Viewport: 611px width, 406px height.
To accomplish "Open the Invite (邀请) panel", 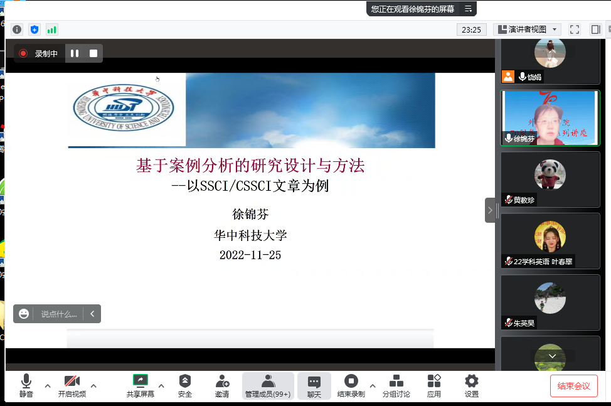I will 222,386.
